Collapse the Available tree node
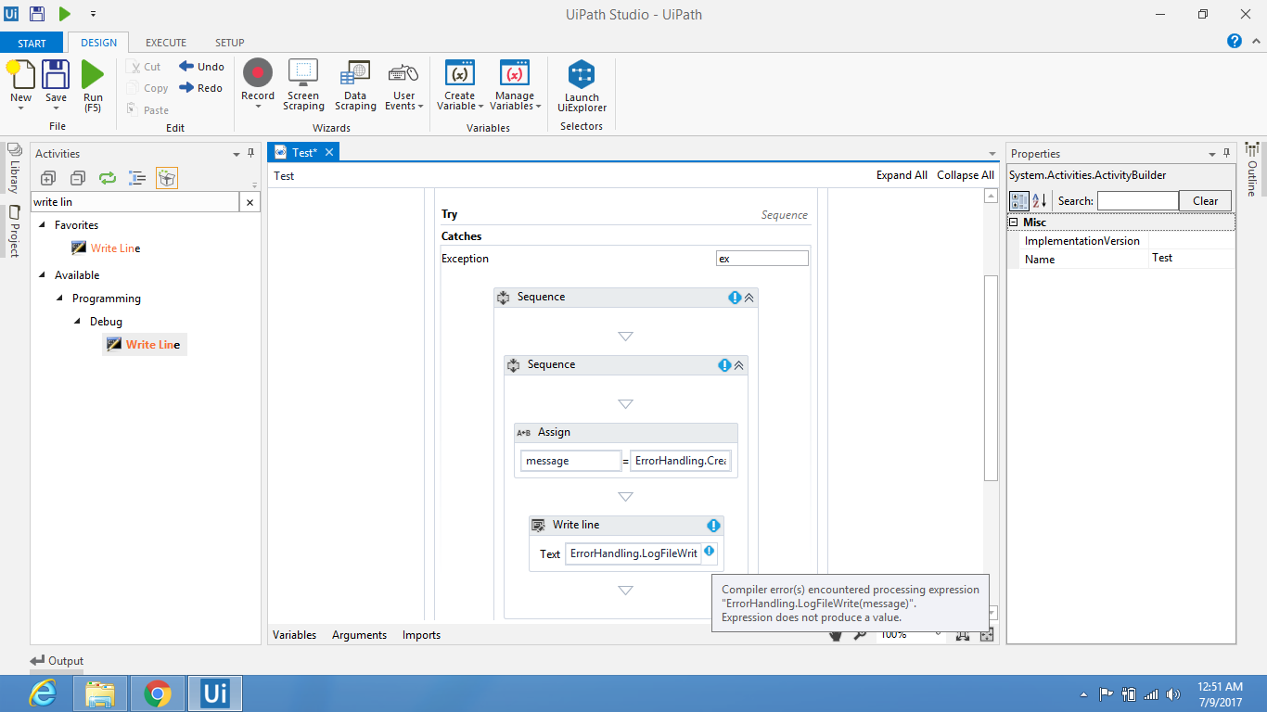1267x712 pixels. [x=42, y=275]
